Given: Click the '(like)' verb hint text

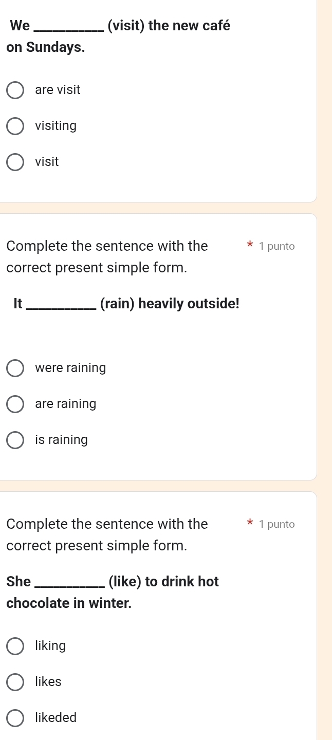Looking at the screenshot, I should pyautogui.click(x=125, y=582).
